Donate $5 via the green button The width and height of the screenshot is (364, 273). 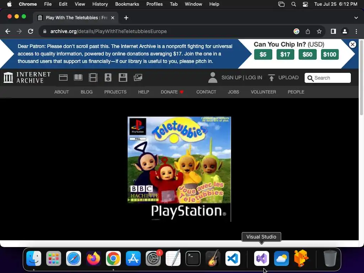[x=263, y=54]
